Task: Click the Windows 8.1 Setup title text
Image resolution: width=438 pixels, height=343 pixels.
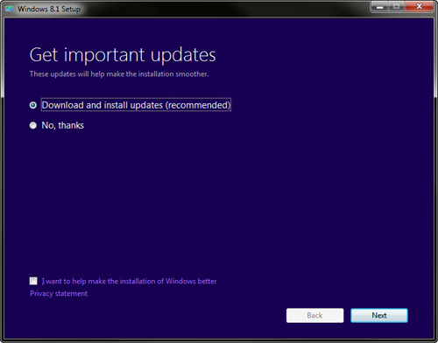Action: (49, 9)
